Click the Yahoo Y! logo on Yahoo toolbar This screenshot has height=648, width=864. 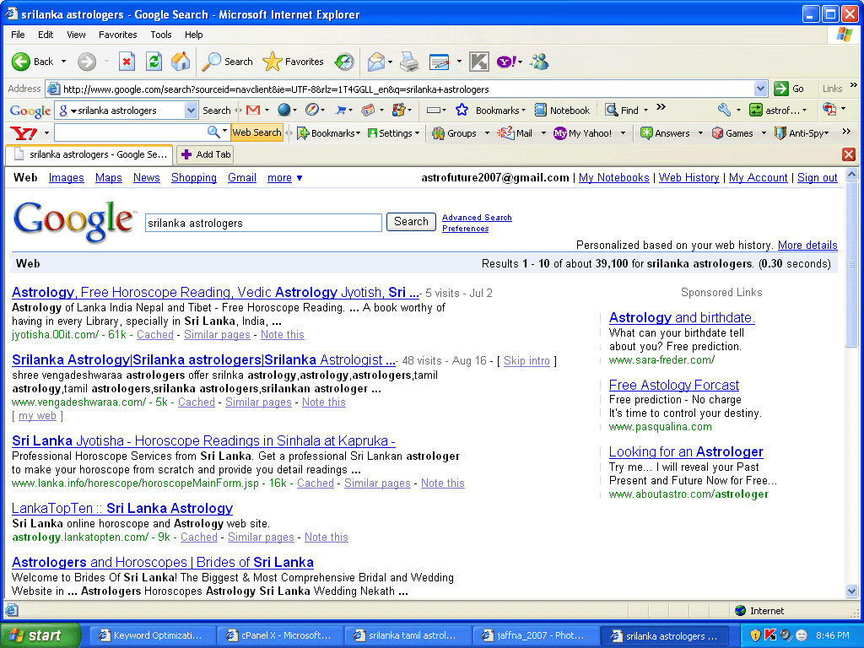coord(24,132)
